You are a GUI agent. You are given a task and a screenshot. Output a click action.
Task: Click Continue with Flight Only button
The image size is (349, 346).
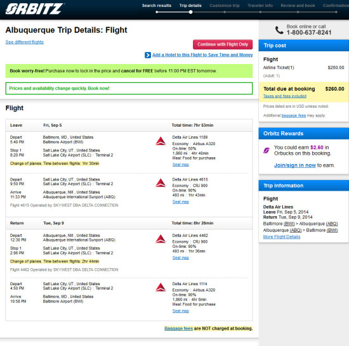click(x=223, y=44)
